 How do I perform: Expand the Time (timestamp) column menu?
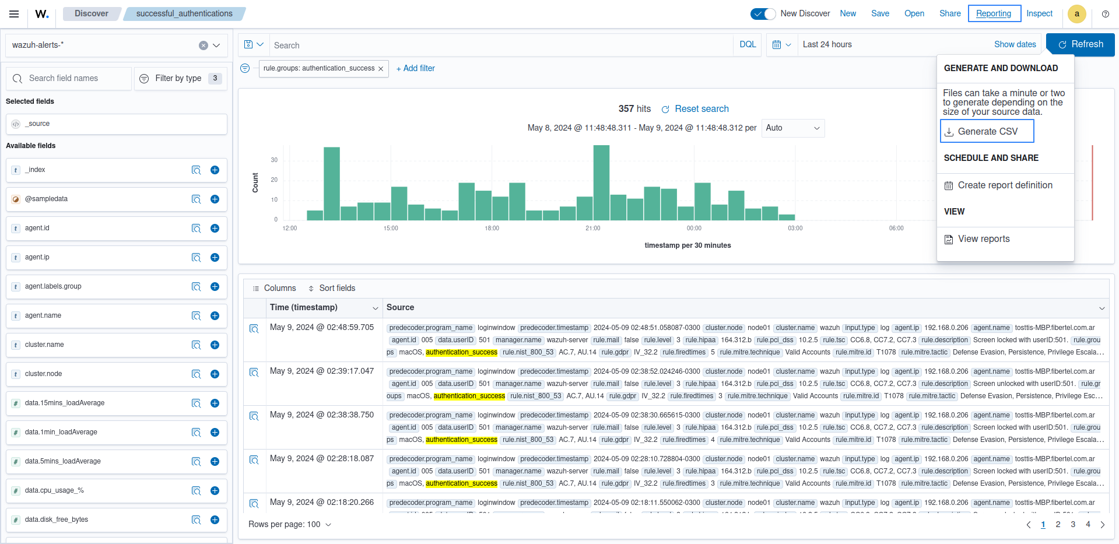tap(375, 308)
